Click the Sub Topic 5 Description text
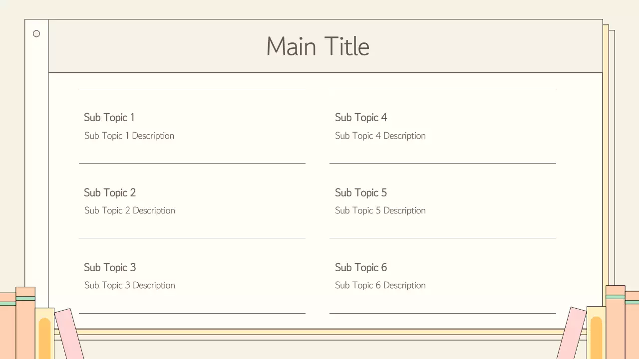The width and height of the screenshot is (639, 359). coord(380,210)
